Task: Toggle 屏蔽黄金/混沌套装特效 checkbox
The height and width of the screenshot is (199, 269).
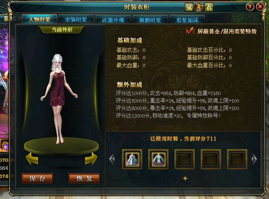Action: pyautogui.click(x=190, y=31)
